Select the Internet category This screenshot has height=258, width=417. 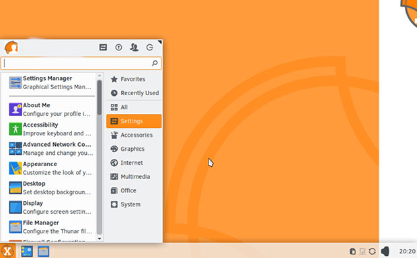tap(134, 163)
